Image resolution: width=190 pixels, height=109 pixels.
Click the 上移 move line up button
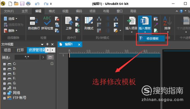point(69,23)
